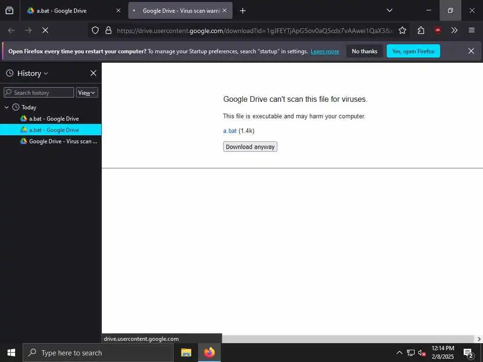Click the Download anyway button
Image resolution: width=483 pixels, height=362 pixels.
click(250, 147)
